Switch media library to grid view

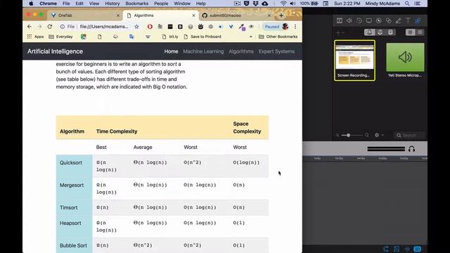click(x=410, y=32)
